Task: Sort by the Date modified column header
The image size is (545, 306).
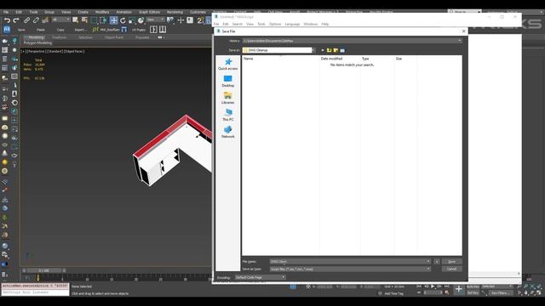Action: [x=331, y=59]
